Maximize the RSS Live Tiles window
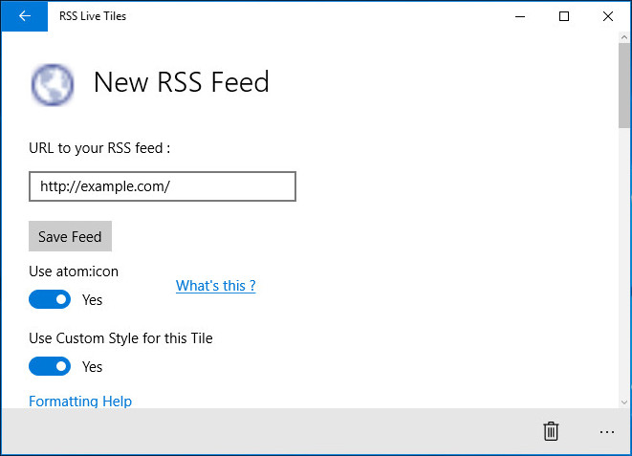The width and height of the screenshot is (632, 456). tap(564, 16)
